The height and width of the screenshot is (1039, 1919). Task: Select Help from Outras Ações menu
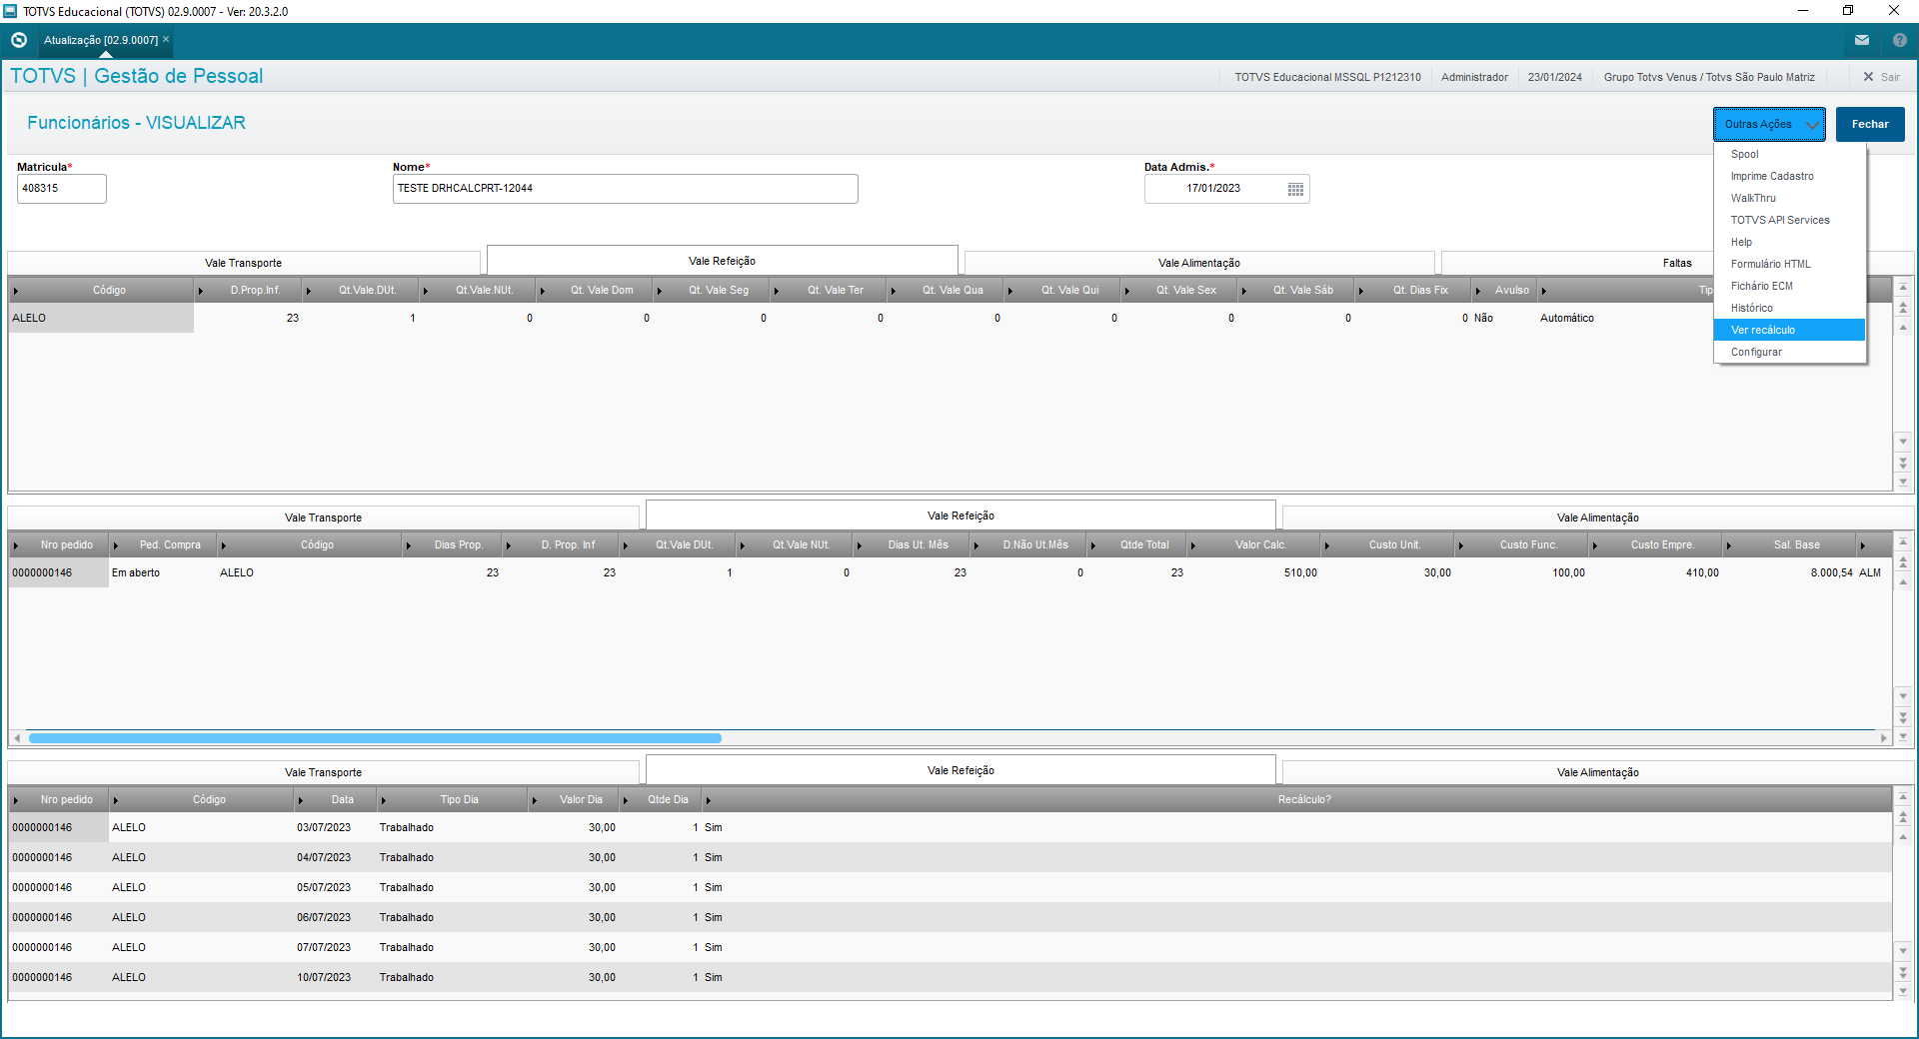[x=1789, y=242]
